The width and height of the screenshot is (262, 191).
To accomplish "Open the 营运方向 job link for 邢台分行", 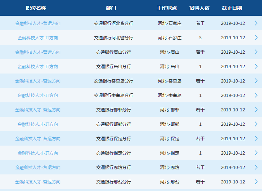I will pyautogui.click(x=38, y=182).
